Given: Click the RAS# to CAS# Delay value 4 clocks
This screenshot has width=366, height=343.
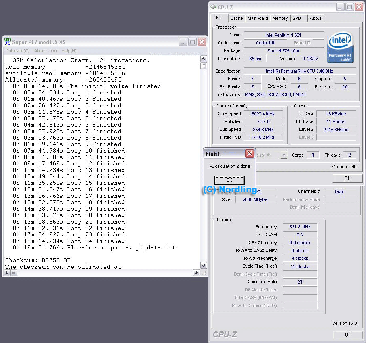Looking at the screenshot, I should 300,251.
